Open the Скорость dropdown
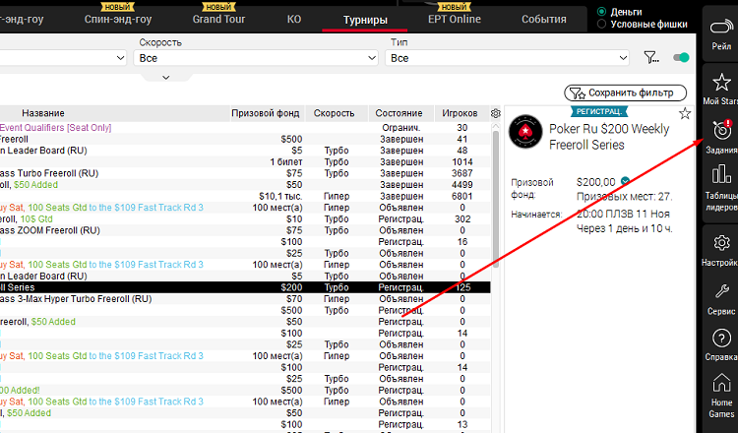The width and height of the screenshot is (738, 433). coord(255,59)
